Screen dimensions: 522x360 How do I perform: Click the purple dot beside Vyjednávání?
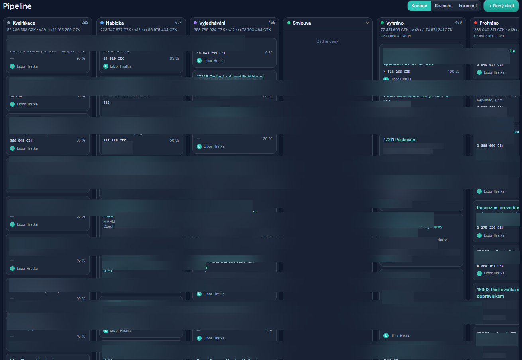[x=196, y=23]
